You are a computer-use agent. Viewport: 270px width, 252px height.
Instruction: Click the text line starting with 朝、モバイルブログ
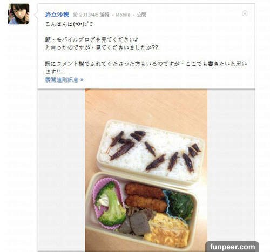[x=91, y=40]
